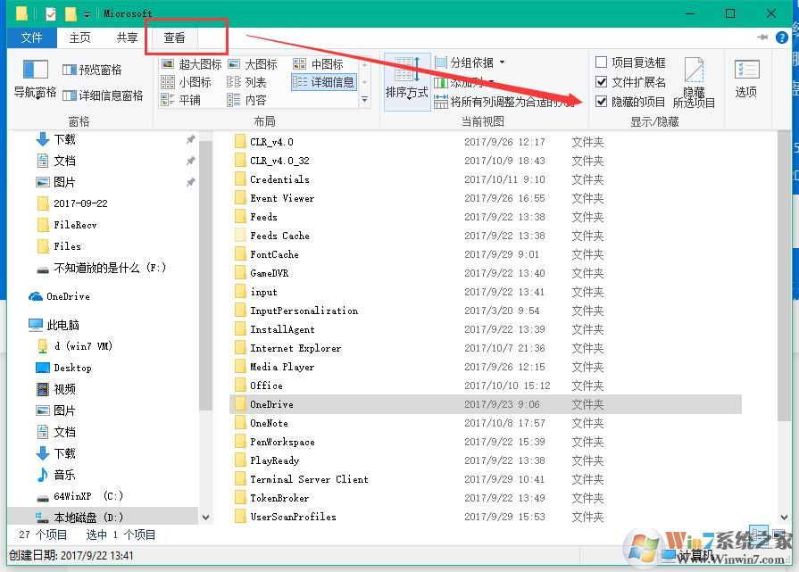Open the OneDrive folder in the list
This screenshot has width=799, height=572.
[273, 403]
